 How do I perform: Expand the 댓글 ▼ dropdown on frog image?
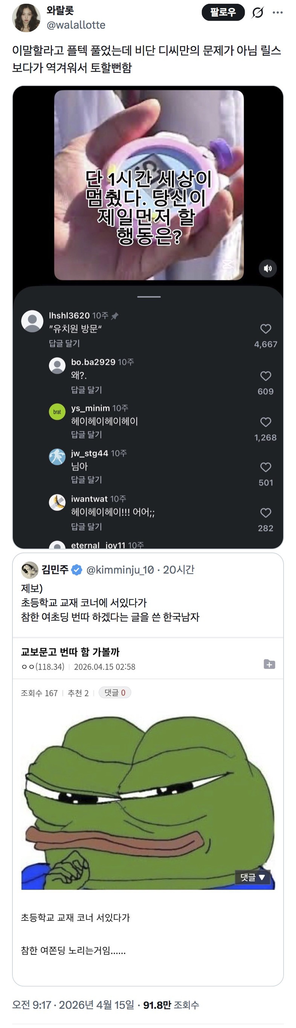[x=253, y=877]
